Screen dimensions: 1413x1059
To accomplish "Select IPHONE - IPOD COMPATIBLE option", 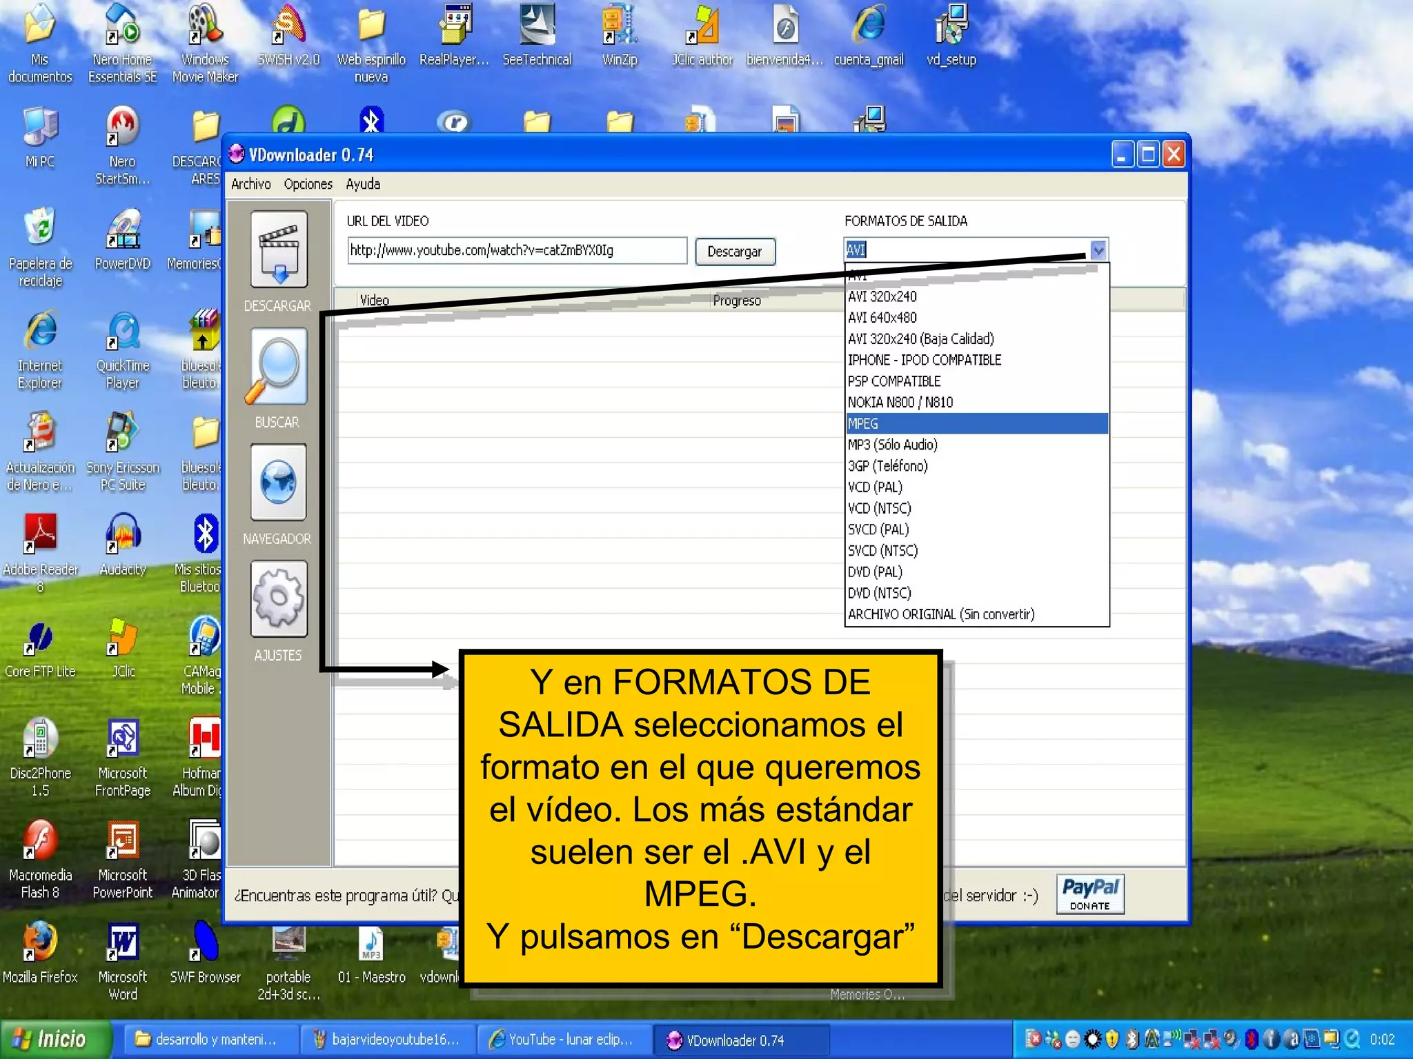I will pos(977,360).
